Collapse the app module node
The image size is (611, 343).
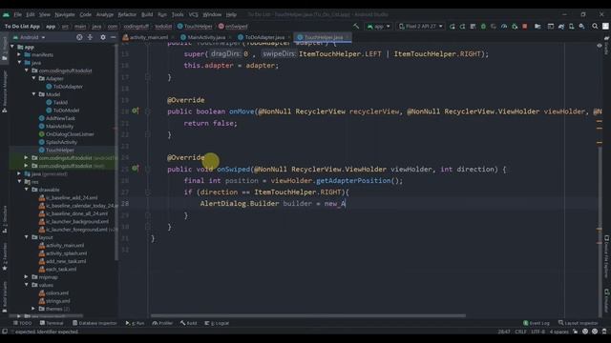pyautogui.click(x=12, y=47)
